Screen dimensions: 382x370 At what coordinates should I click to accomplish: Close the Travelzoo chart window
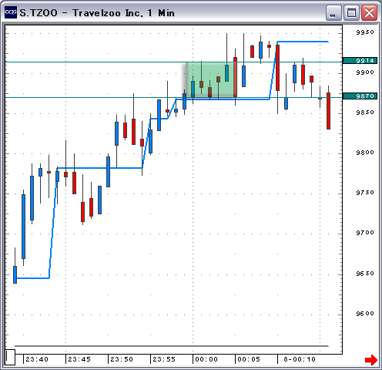pos(369,13)
